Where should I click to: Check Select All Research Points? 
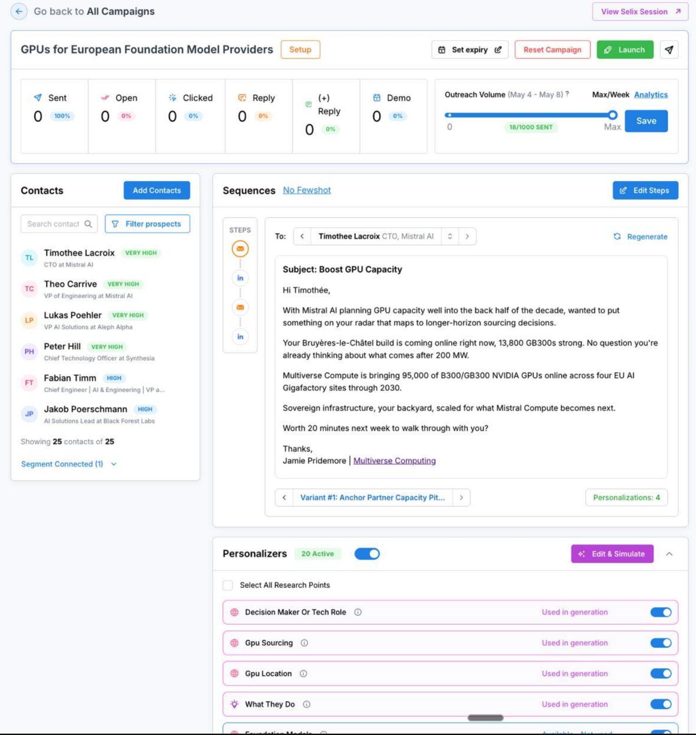click(x=228, y=585)
